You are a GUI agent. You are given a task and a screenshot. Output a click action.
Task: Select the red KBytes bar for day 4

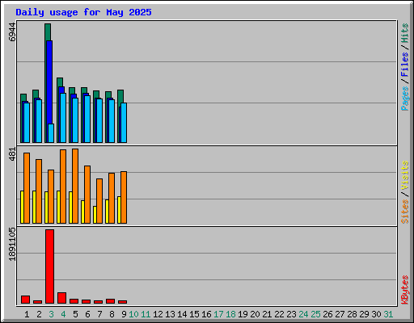[62, 298]
